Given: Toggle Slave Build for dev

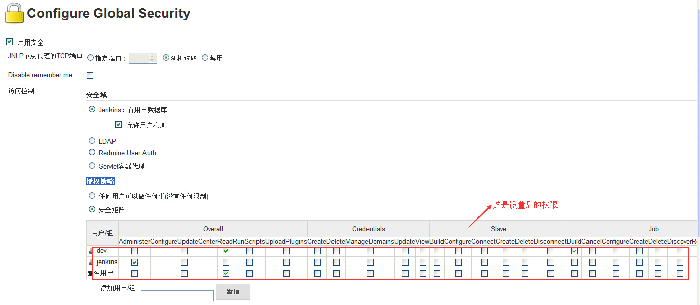Looking at the screenshot, I should tap(437, 251).
